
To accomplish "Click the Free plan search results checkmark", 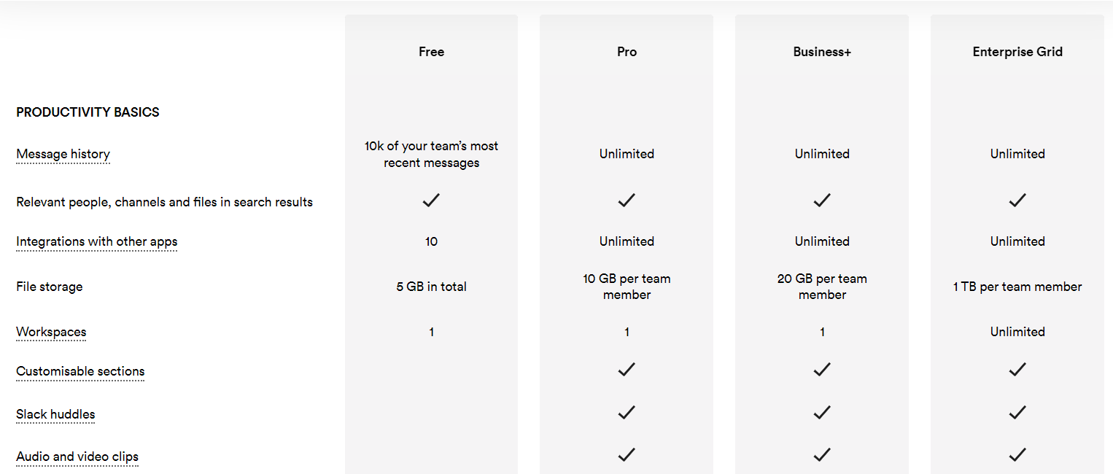I will [x=431, y=200].
